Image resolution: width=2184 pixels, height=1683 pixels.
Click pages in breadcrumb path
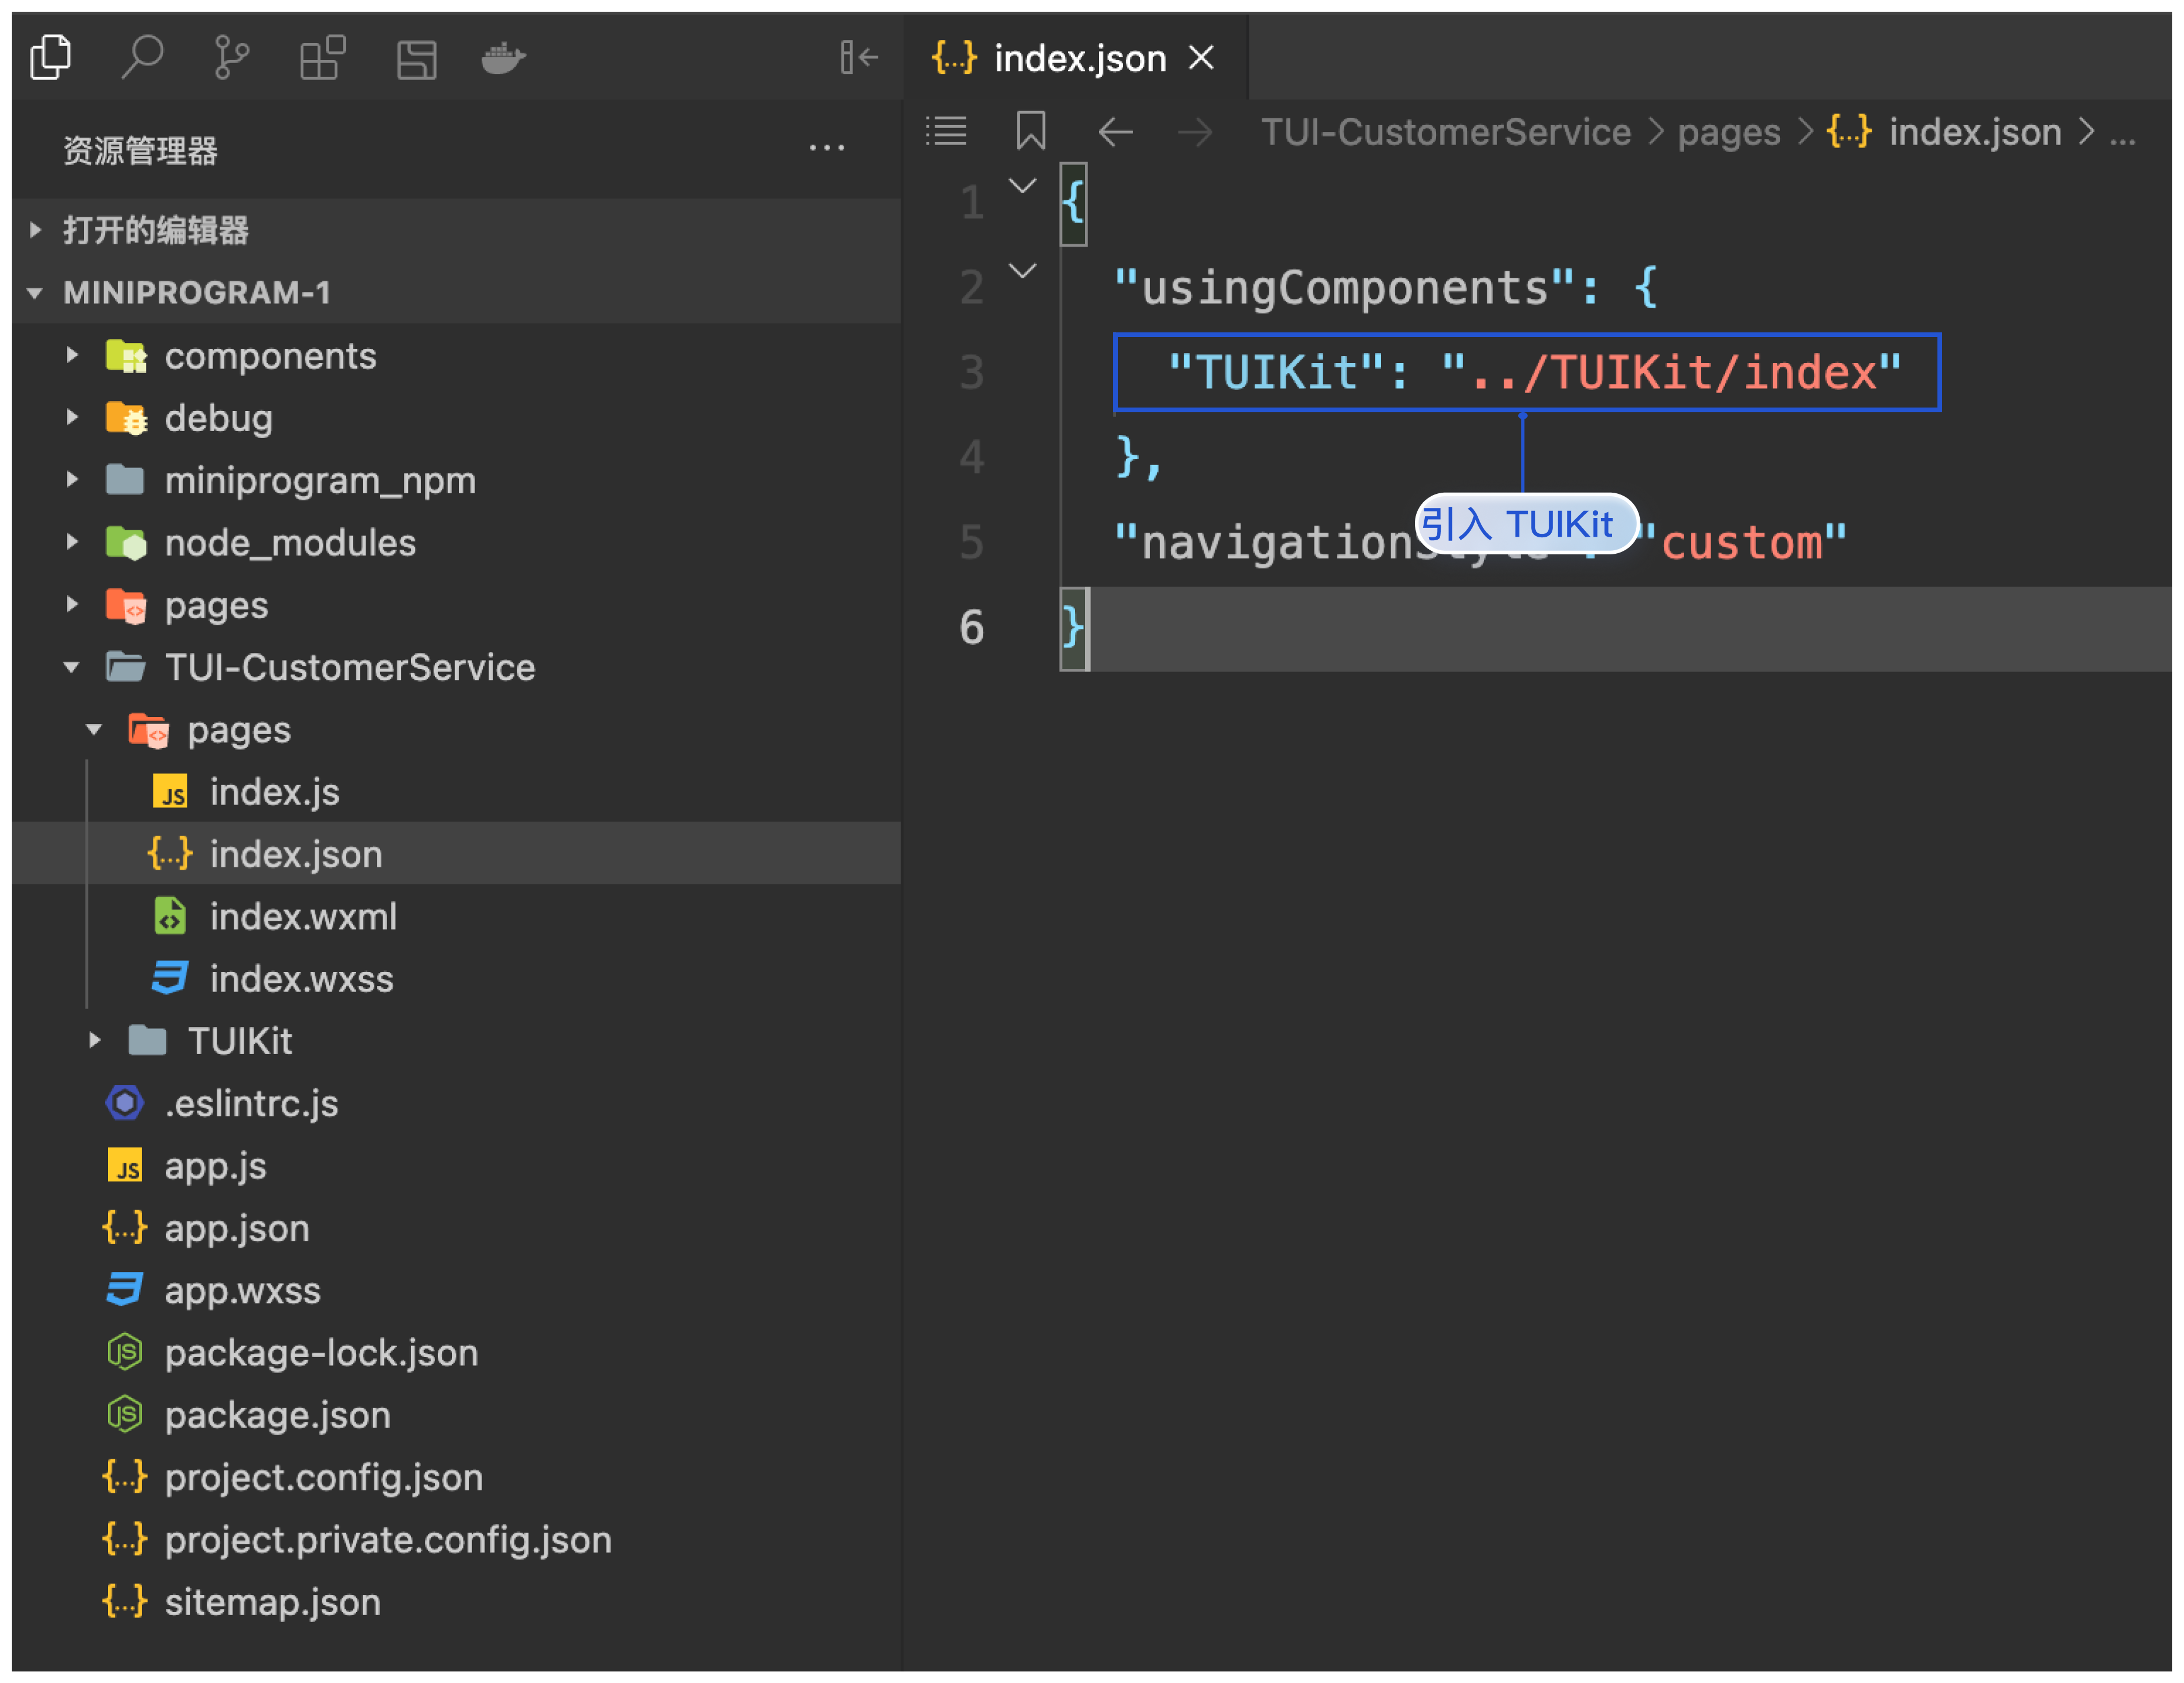pyautogui.click(x=1729, y=132)
